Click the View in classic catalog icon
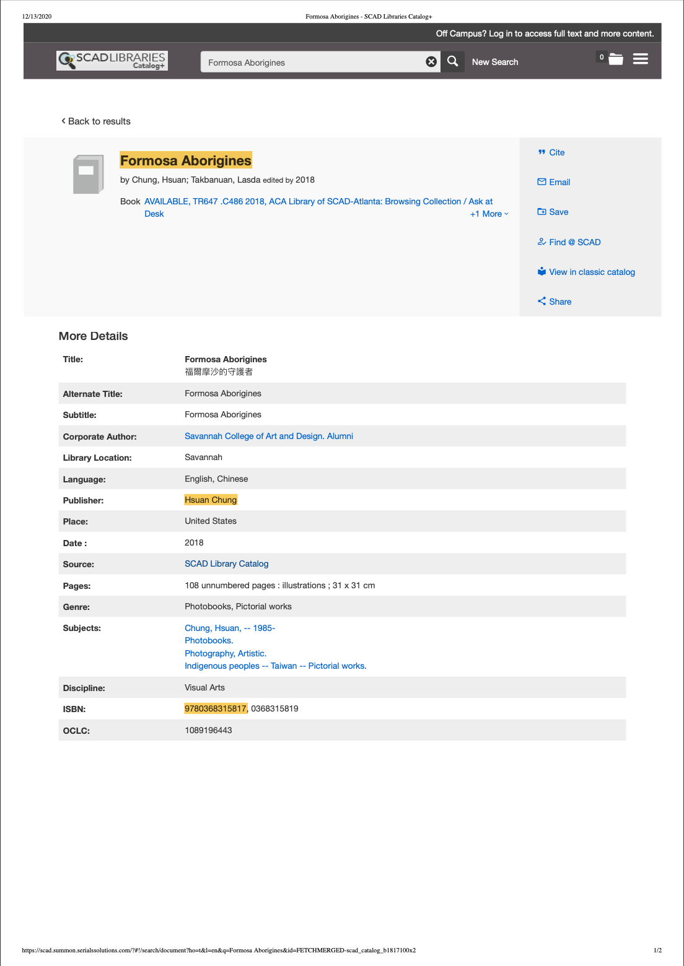 click(x=542, y=272)
